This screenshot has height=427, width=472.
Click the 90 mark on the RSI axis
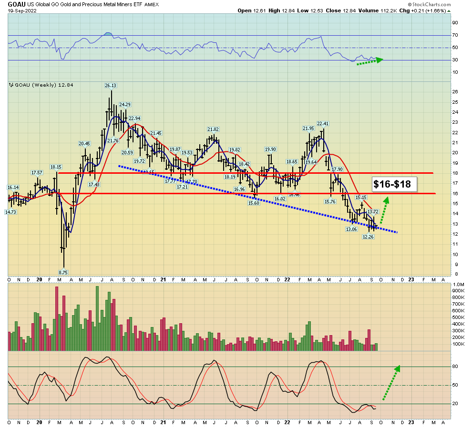click(x=455, y=23)
